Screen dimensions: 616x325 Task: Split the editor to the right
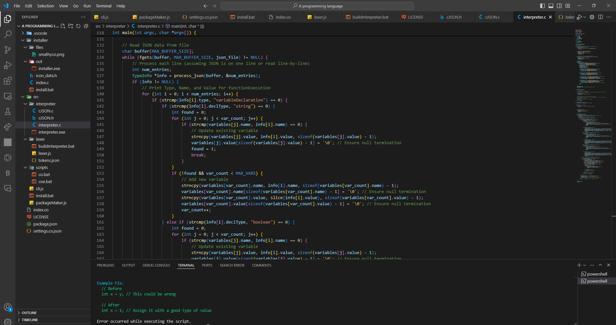600,17
